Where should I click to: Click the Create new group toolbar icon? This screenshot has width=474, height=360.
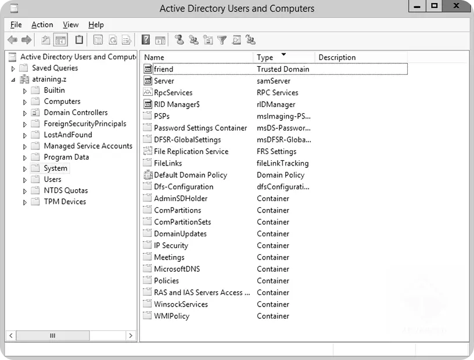193,39
